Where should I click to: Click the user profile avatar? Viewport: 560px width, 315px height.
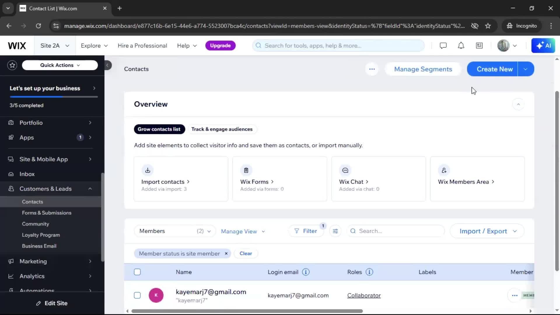503,45
